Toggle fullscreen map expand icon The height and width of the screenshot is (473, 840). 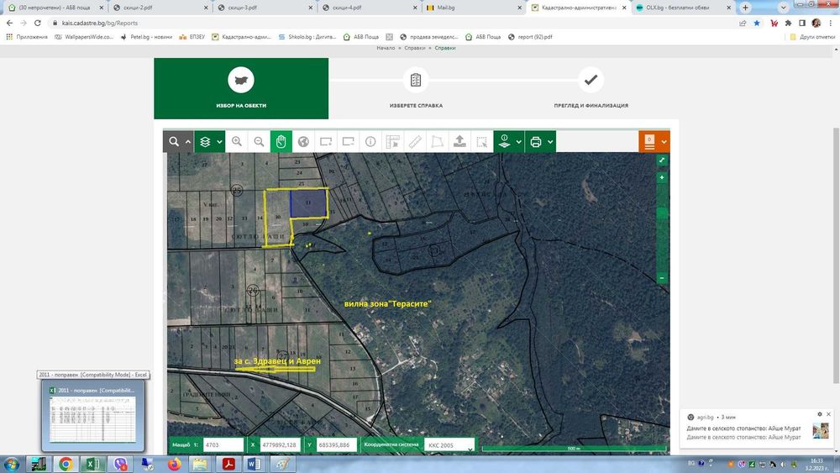point(662,160)
